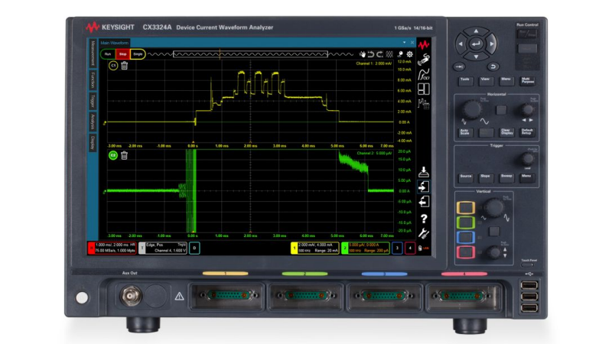612x344 pixels.
Task: Open help with the question mark icon
Action: coord(424,219)
